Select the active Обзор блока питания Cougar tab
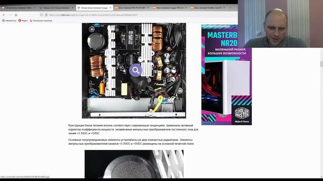The height and width of the screenshot is (181, 323). tap(94, 8)
